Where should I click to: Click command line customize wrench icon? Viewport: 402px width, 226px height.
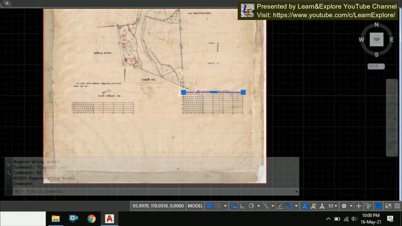8,173
